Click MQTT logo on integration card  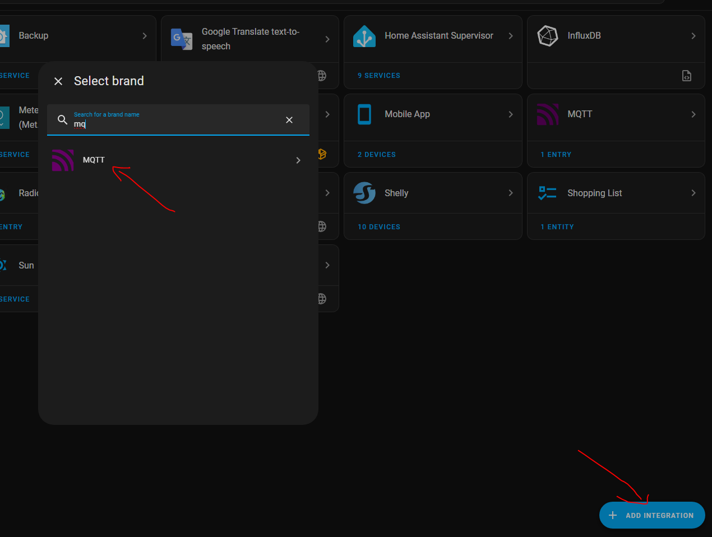click(548, 114)
